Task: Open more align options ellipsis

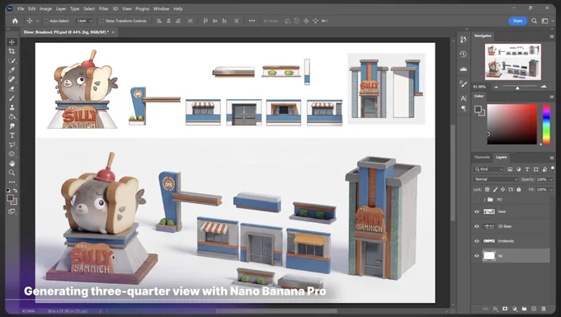Action: coord(252,21)
